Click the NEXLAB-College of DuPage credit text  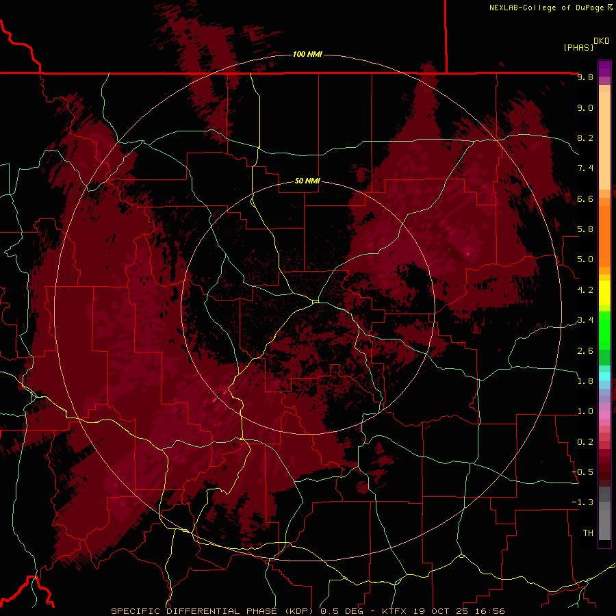tap(547, 8)
